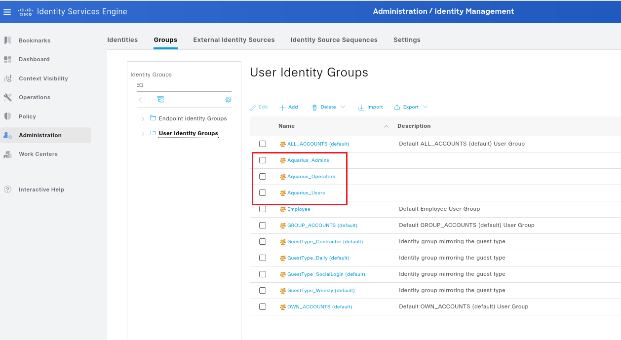Open the External Identity Sources tab
The image size is (621, 340).
(x=234, y=40)
